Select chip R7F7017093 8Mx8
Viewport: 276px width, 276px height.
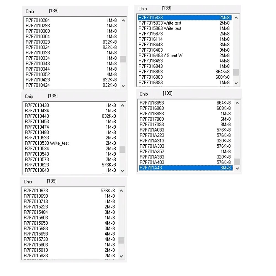tap(152, 124)
